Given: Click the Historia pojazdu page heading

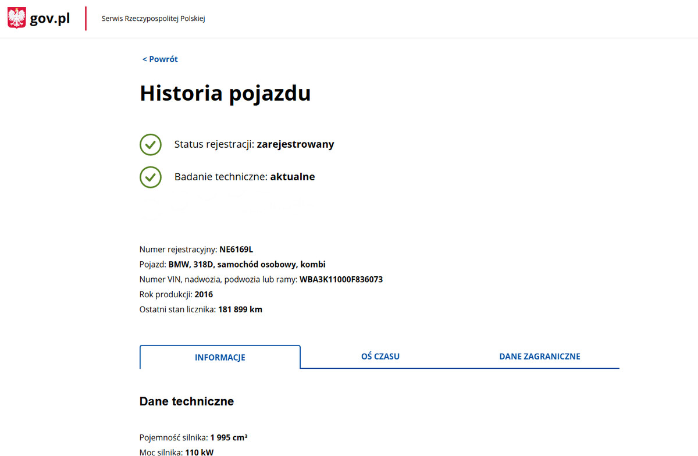Looking at the screenshot, I should point(225,94).
